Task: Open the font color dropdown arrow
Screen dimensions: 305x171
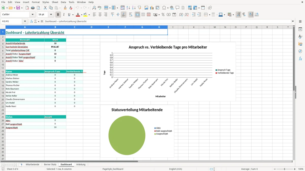Action: 82,15
